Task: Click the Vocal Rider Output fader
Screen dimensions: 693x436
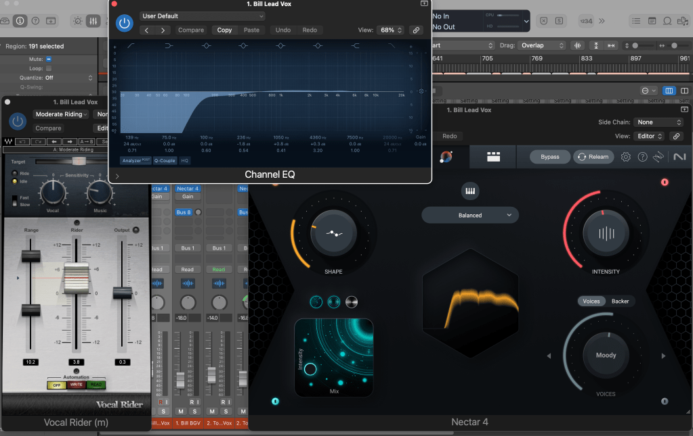Action: (x=122, y=292)
